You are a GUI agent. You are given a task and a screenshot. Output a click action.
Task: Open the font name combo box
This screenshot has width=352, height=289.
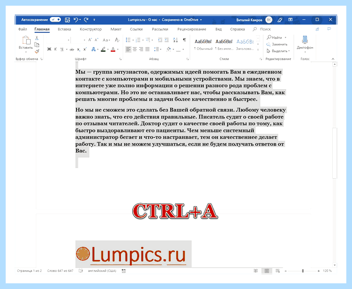coord(58,40)
